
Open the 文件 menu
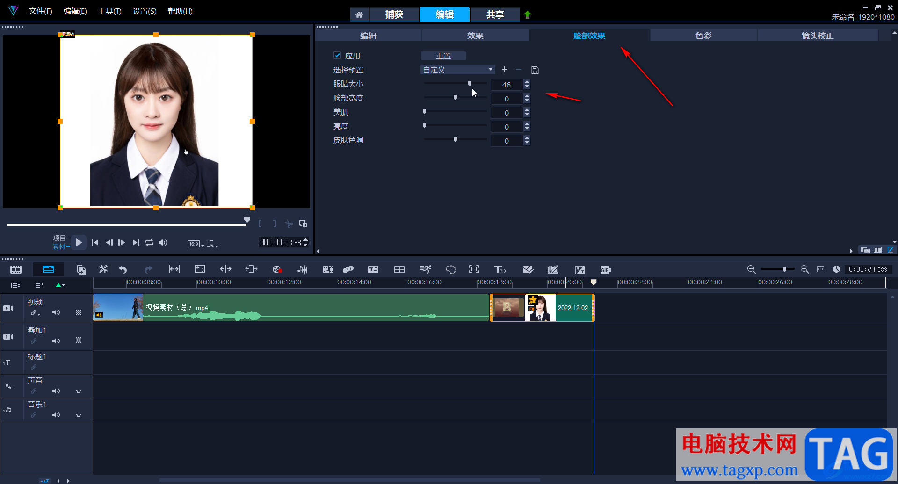tap(40, 11)
